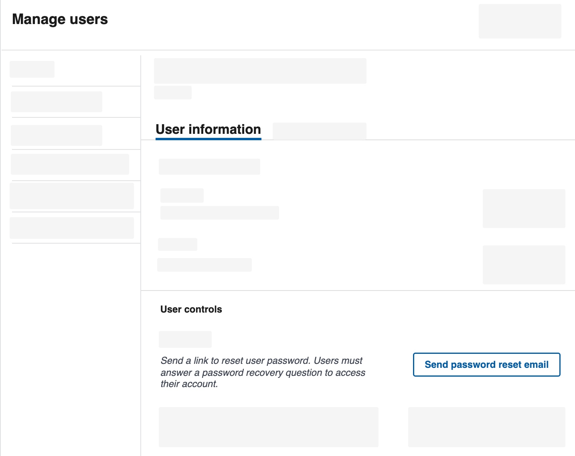Click the Send password reset email button
The height and width of the screenshot is (456, 575).
(x=486, y=365)
